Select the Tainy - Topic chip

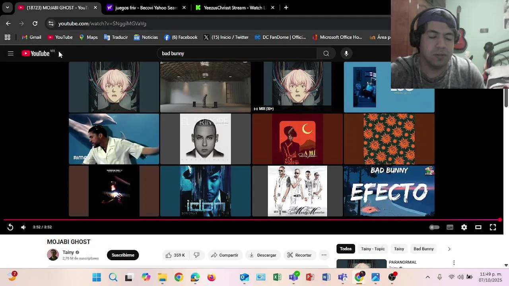[373, 249]
